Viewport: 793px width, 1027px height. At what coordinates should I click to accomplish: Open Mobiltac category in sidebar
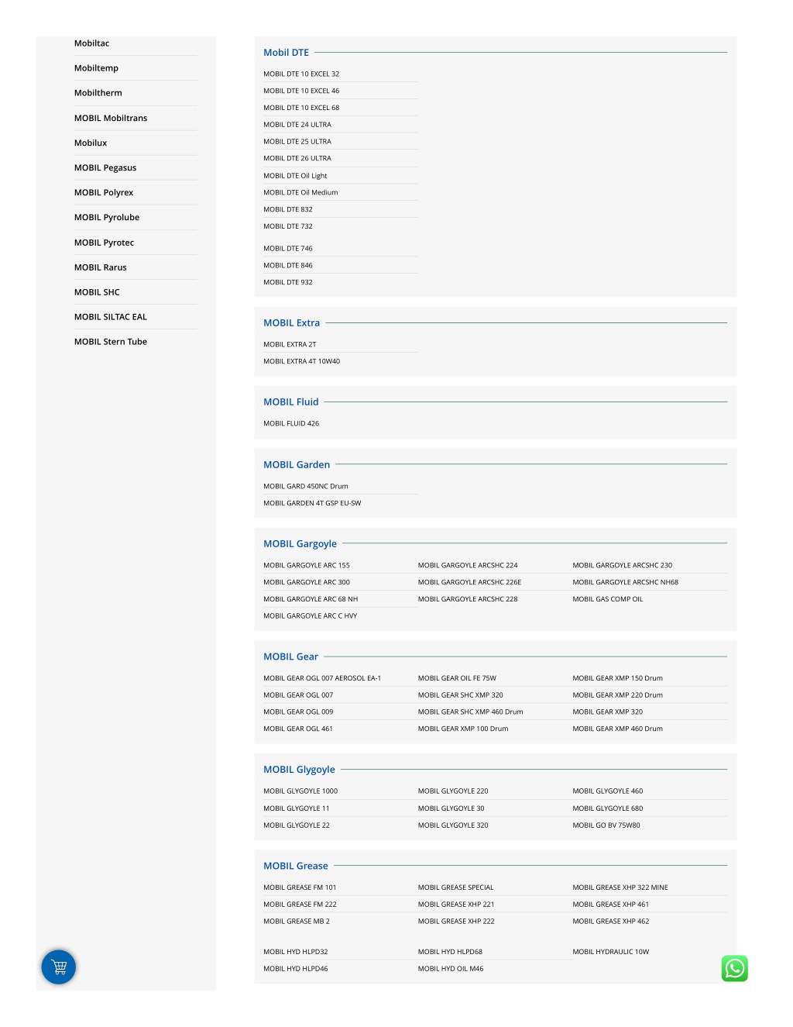pos(91,43)
